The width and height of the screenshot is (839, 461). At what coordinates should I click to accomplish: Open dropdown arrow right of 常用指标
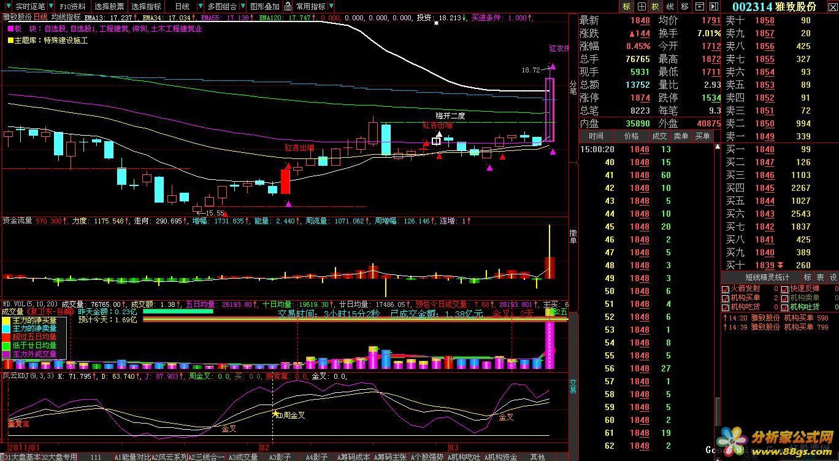pyautogui.click(x=331, y=6)
